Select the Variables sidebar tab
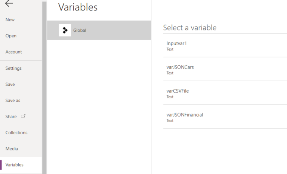Image resolution: width=287 pixels, height=174 pixels. [15, 165]
